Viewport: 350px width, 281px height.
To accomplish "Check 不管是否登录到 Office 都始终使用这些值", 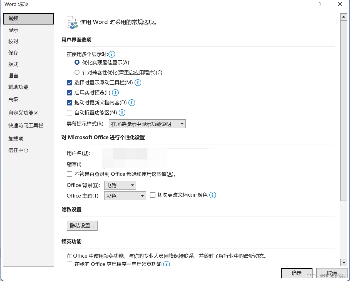I will 69,174.
